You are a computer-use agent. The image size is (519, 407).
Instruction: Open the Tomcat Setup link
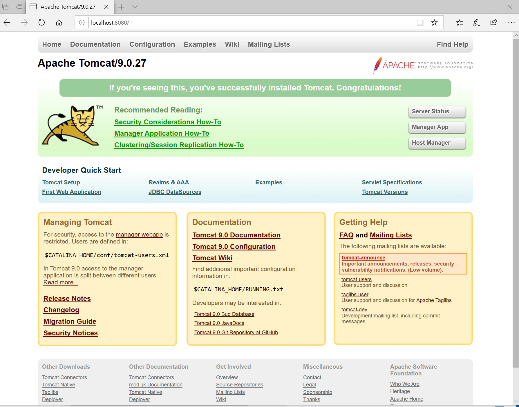pyautogui.click(x=61, y=182)
